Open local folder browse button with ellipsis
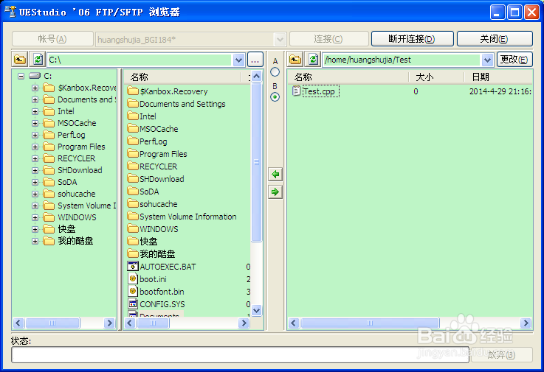 [255, 60]
